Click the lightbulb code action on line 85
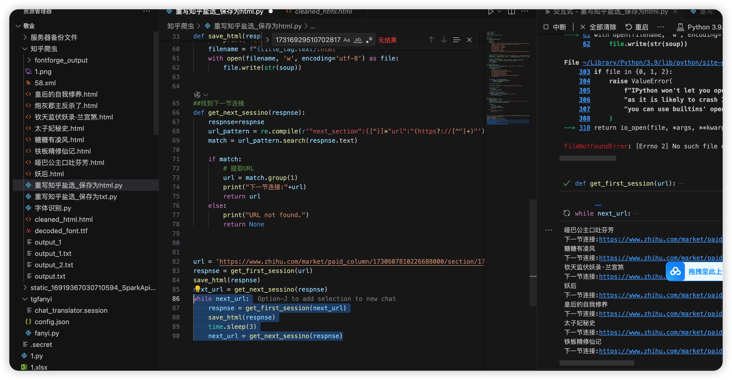The width and height of the screenshot is (732, 380). click(x=197, y=288)
